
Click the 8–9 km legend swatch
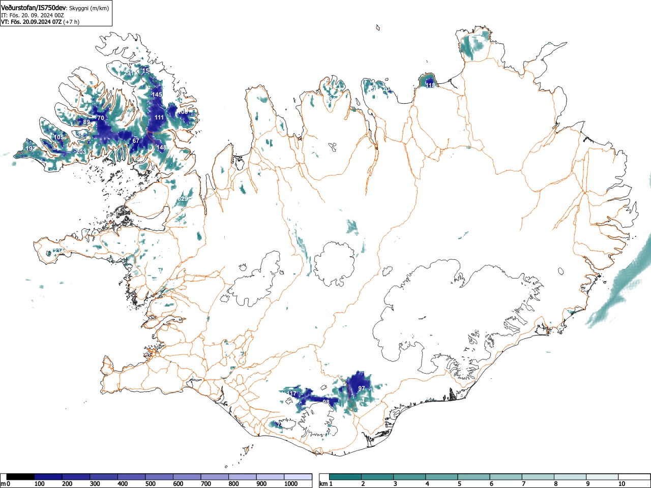pyautogui.click(x=570, y=477)
